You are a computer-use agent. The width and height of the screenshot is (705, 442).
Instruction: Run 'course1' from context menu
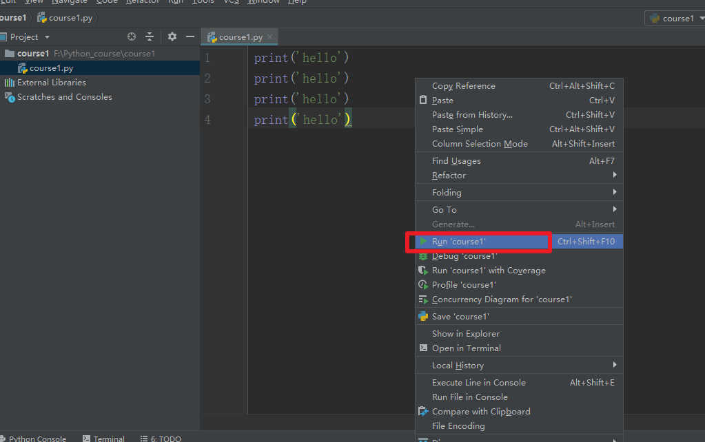[519, 241]
